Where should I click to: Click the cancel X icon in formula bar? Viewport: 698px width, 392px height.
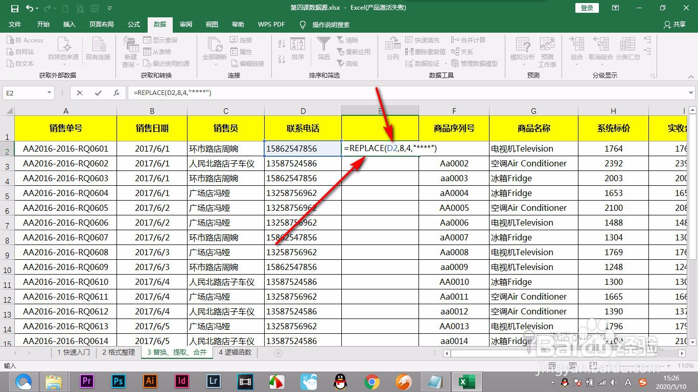point(79,93)
